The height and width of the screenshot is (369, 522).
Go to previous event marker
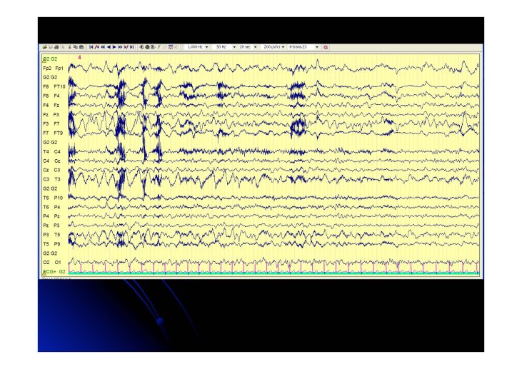point(97,47)
